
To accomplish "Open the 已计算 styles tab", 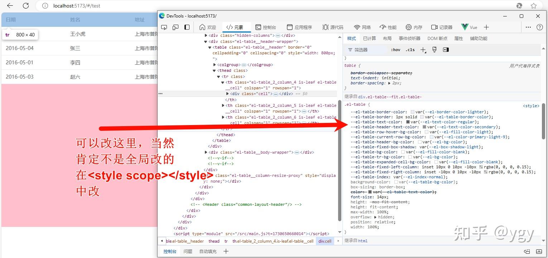I will pos(369,38).
